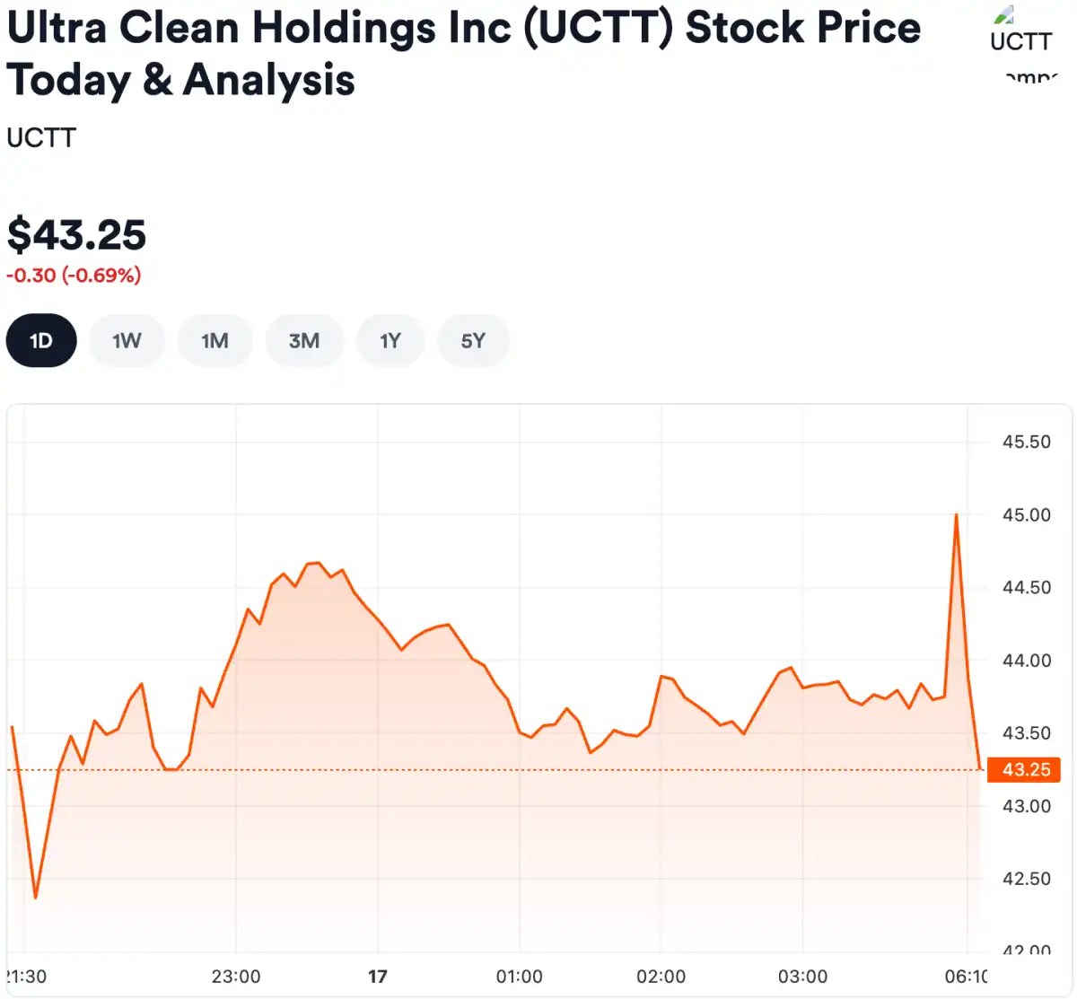Click the 01:00 time axis label
The image size is (1077, 999).
520,977
